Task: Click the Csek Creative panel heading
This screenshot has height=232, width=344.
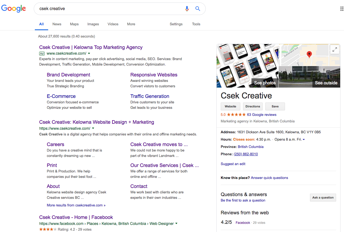Action: pyautogui.click(x=246, y=96)
